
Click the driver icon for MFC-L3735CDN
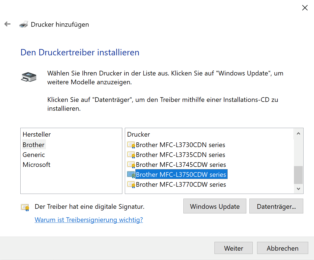coord(131,155)
